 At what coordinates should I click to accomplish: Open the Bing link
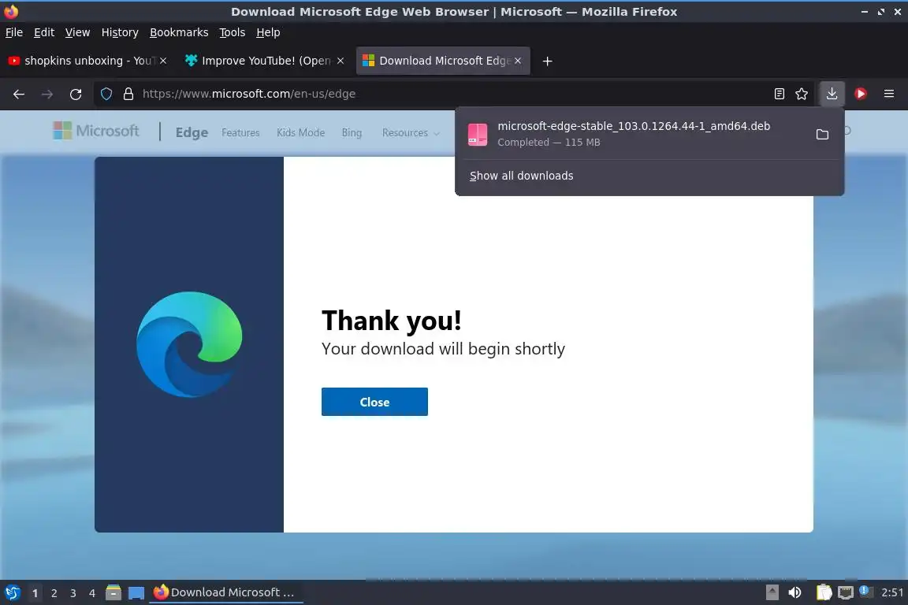point(352,132)
